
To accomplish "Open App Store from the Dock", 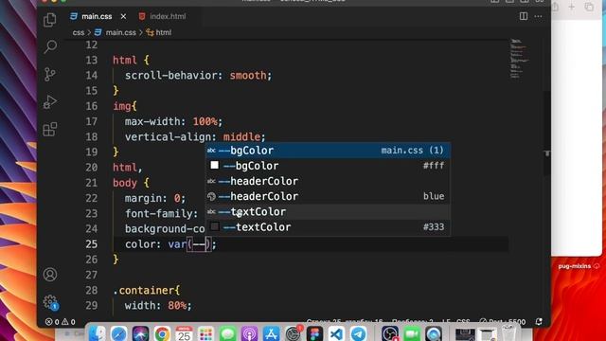I will (272, 333).
